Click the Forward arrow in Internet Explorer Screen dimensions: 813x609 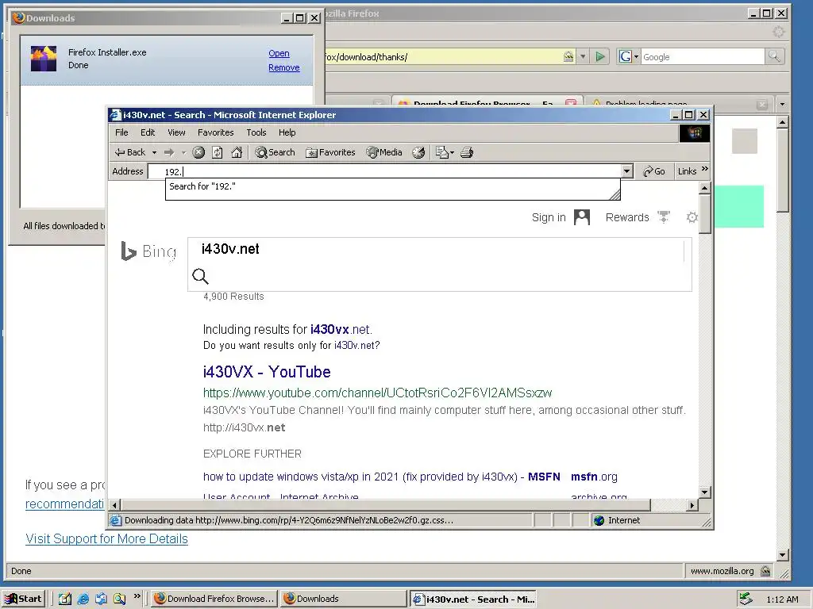point(169,152)
